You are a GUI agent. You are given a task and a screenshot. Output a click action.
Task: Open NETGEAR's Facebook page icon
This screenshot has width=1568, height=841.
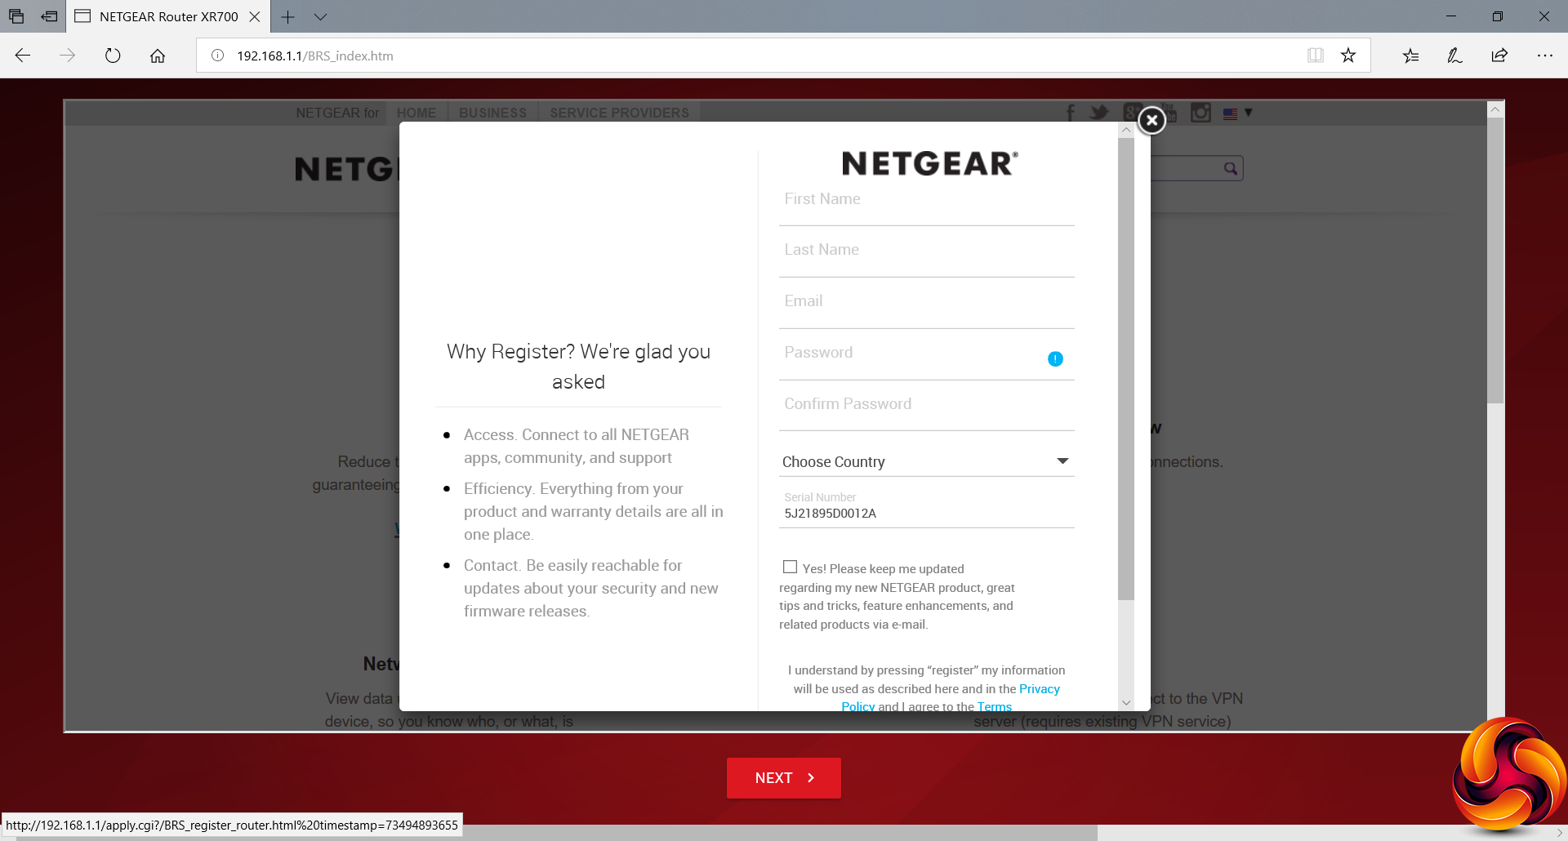[x=1071, y=113]
